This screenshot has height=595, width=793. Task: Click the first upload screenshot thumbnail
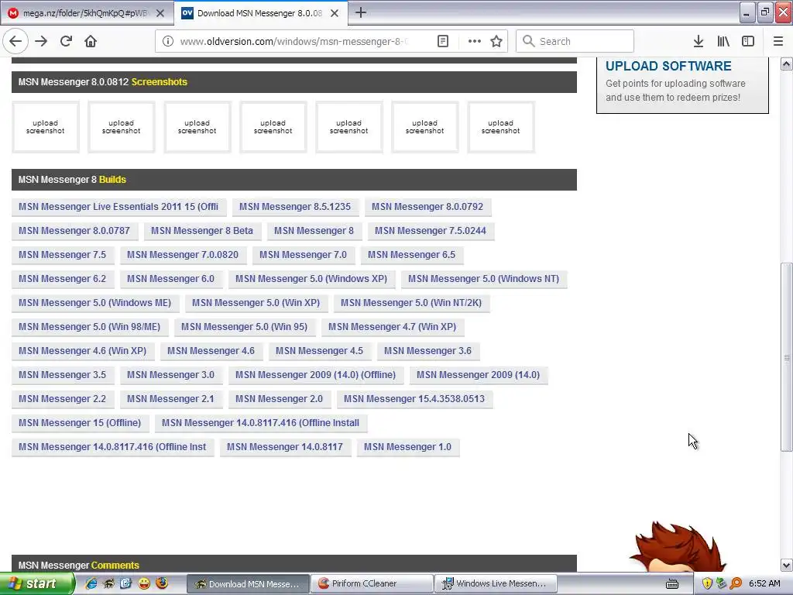coord(46,127)
